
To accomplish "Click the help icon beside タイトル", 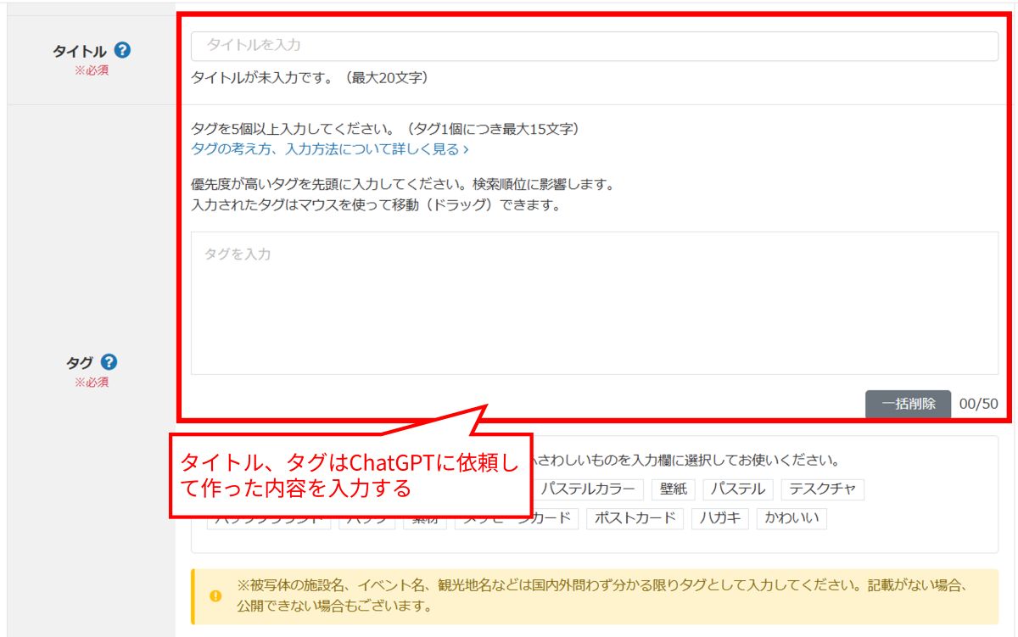I will pos(122,51).
